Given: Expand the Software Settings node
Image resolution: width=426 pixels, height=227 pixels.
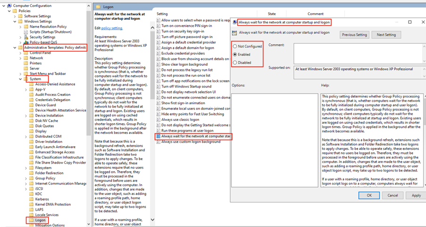Looking at the screenshot, I should tap(15, 16).
